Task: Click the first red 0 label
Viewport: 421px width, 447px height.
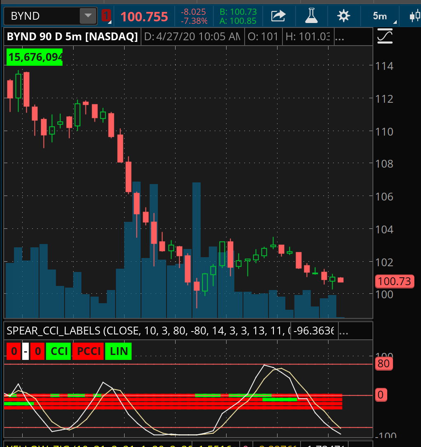Action: (14, 351)
